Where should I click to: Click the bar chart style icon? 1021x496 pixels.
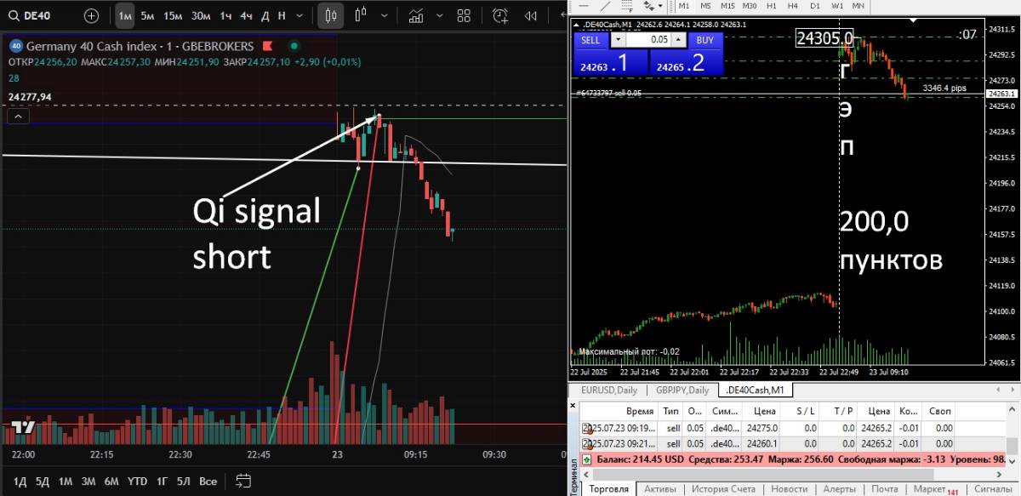tap(361, 14)
